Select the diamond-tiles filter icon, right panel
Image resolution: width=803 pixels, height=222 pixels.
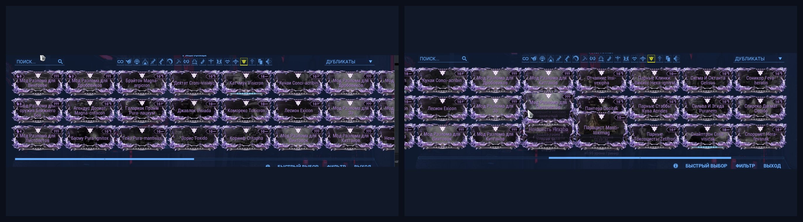point(676,58)
